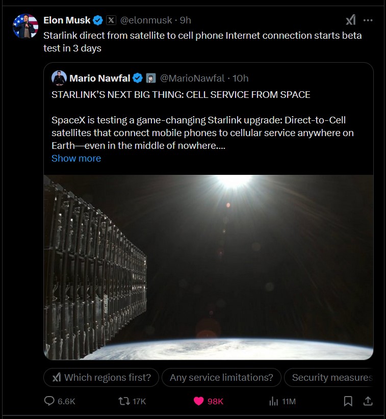Click the X affiliation badge beside Elon Musk

pos(111,20)
